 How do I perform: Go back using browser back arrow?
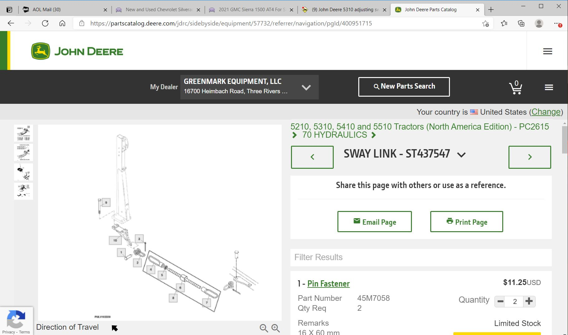[x=11, y=23]
